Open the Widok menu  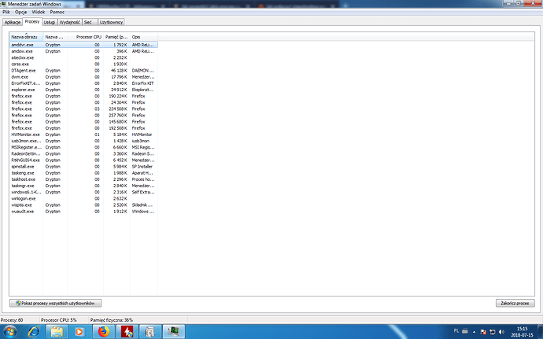(x=36, y=14)
